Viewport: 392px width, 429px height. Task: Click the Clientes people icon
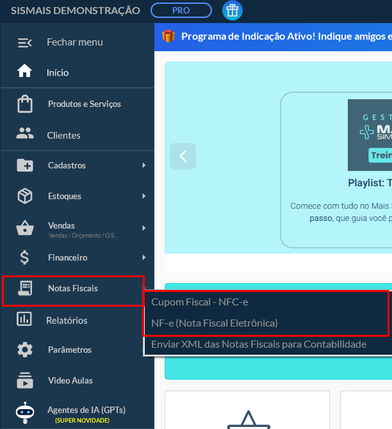coord(25,134)
